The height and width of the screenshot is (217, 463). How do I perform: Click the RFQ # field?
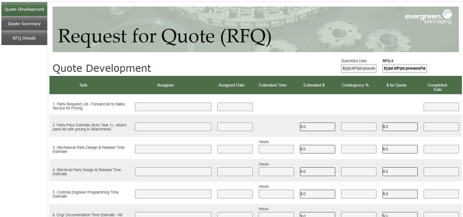coord(404,69)
